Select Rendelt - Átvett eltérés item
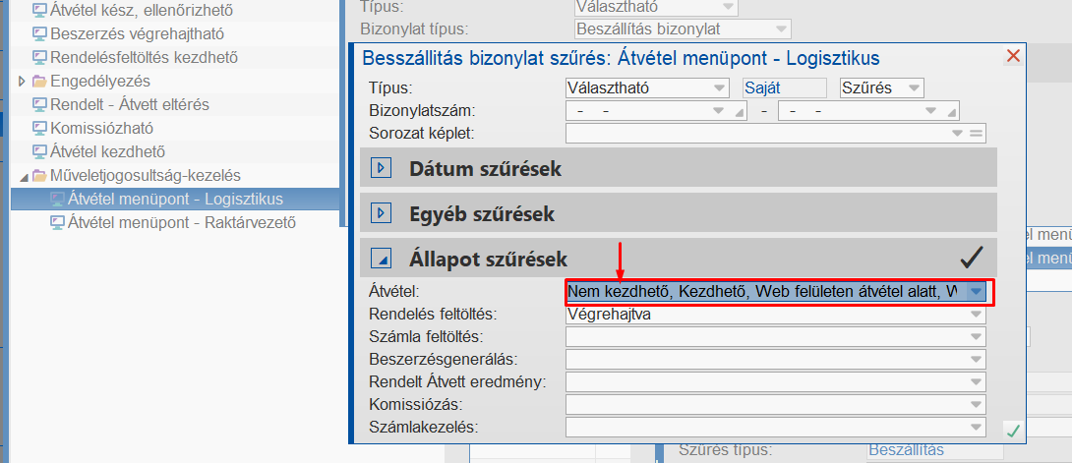 point(130,104)
